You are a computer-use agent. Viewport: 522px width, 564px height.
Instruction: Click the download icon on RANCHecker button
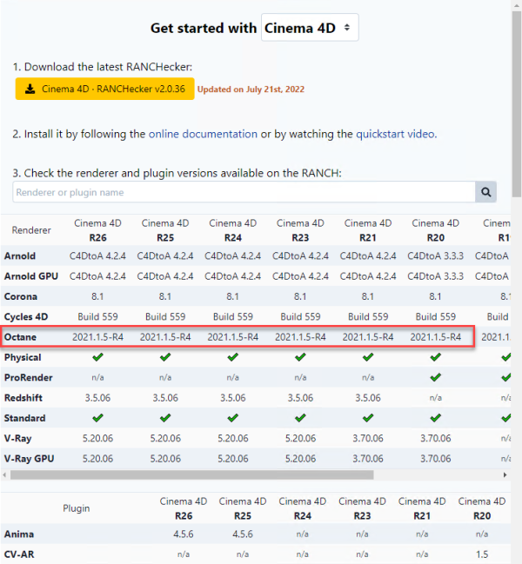tap(30, 89)
